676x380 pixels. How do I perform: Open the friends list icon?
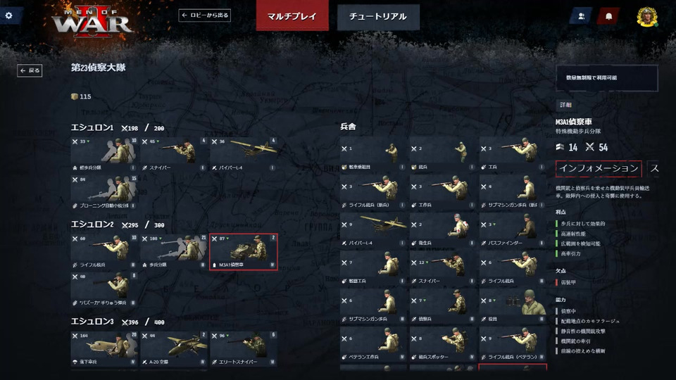point(581,16)
